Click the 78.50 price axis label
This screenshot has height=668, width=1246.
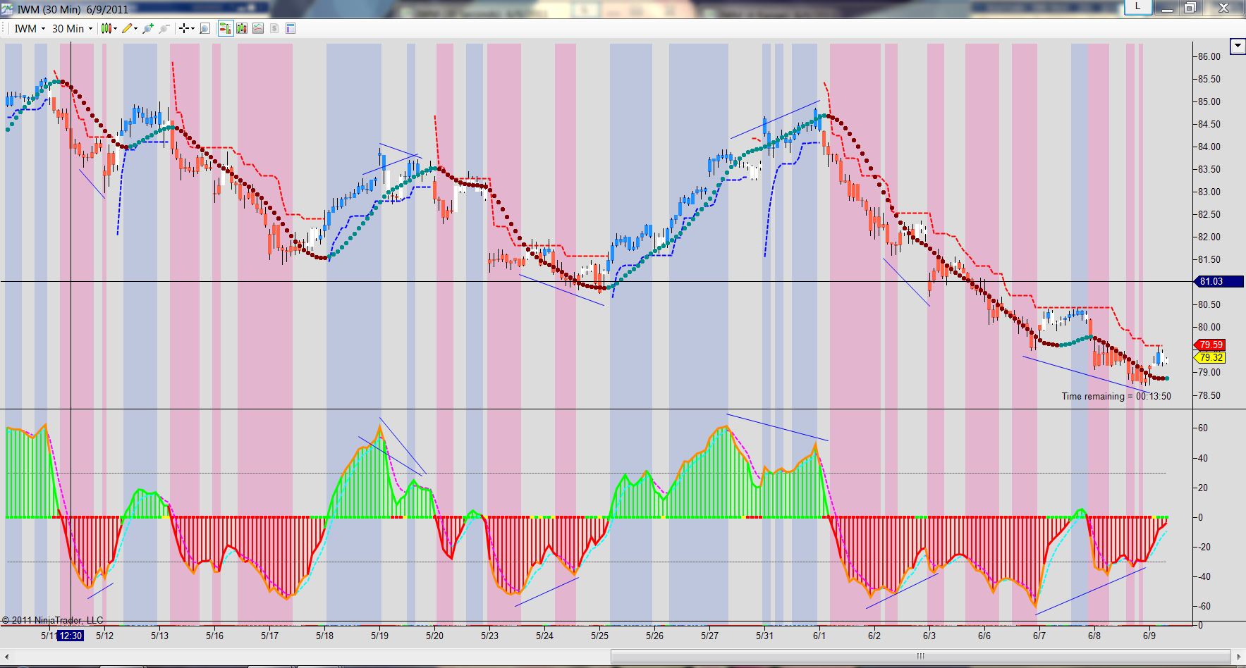(x=1209, y=395)
